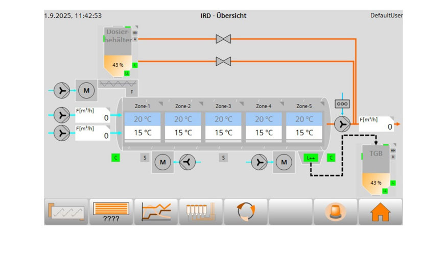Screen dimensions: 447x255
Task: Select the motor M below Zone-1
Action: click(162, 162)
